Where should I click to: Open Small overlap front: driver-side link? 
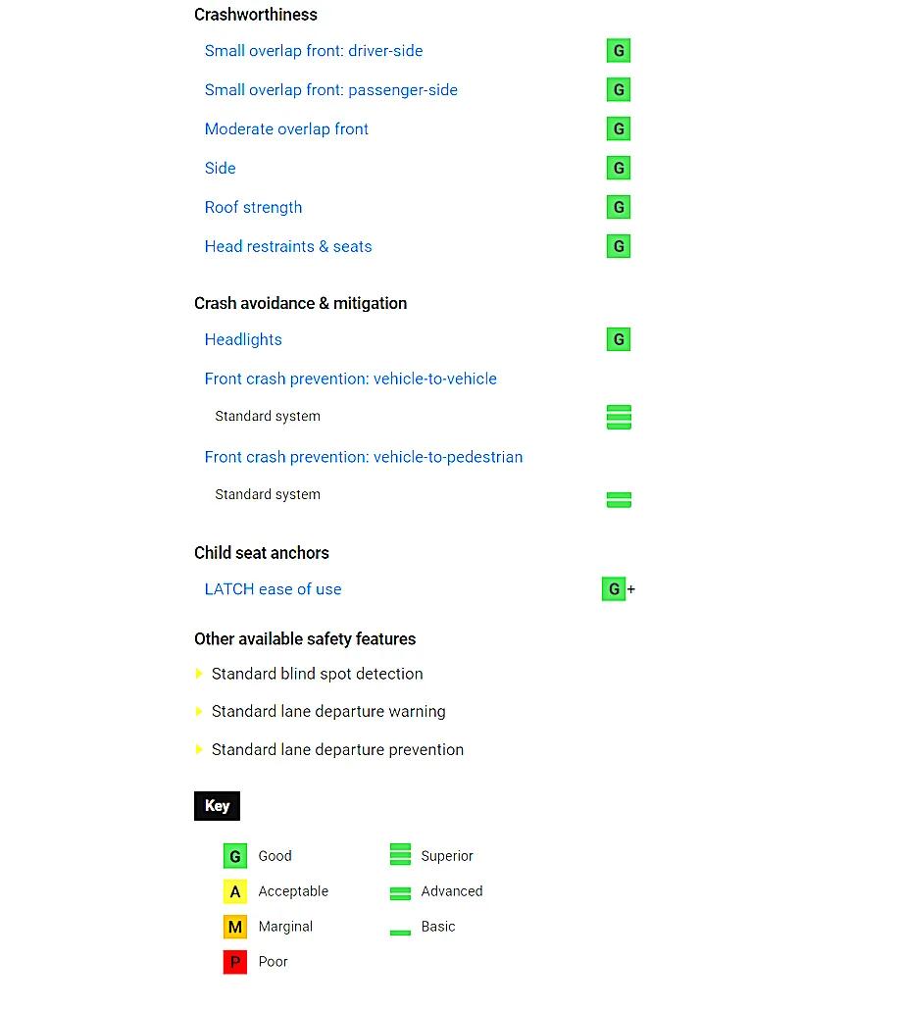pyautogui.click(x=314, y=51)
